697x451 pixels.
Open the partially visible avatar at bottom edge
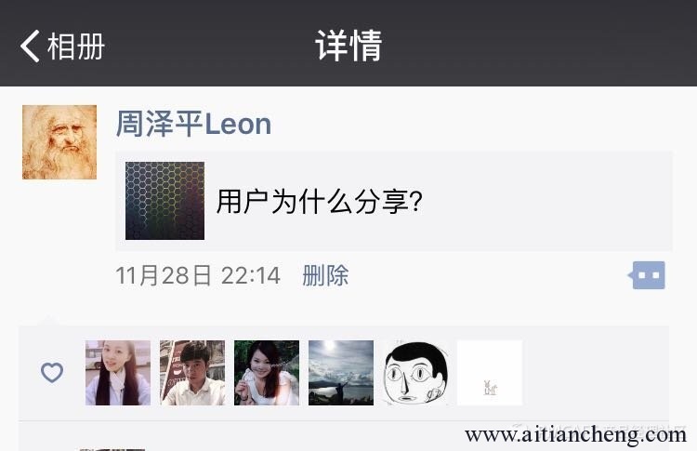tap(112, 450)
